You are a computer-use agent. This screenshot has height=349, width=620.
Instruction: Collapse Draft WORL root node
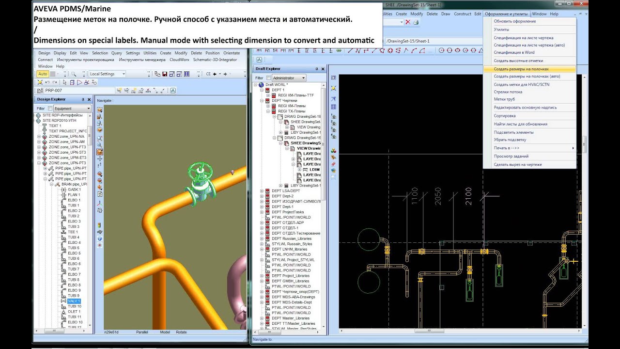pos(256,85)
